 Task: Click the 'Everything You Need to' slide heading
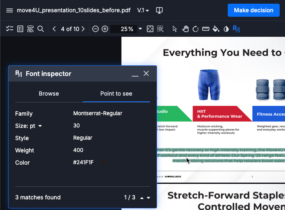click(222, 53)
